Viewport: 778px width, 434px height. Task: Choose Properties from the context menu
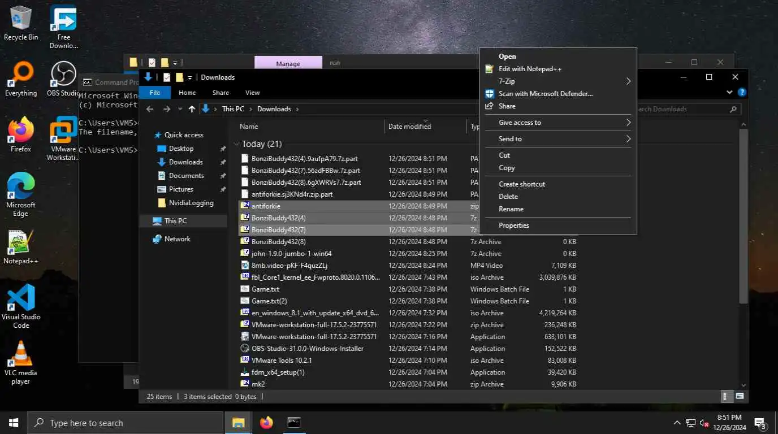point(558,225)
